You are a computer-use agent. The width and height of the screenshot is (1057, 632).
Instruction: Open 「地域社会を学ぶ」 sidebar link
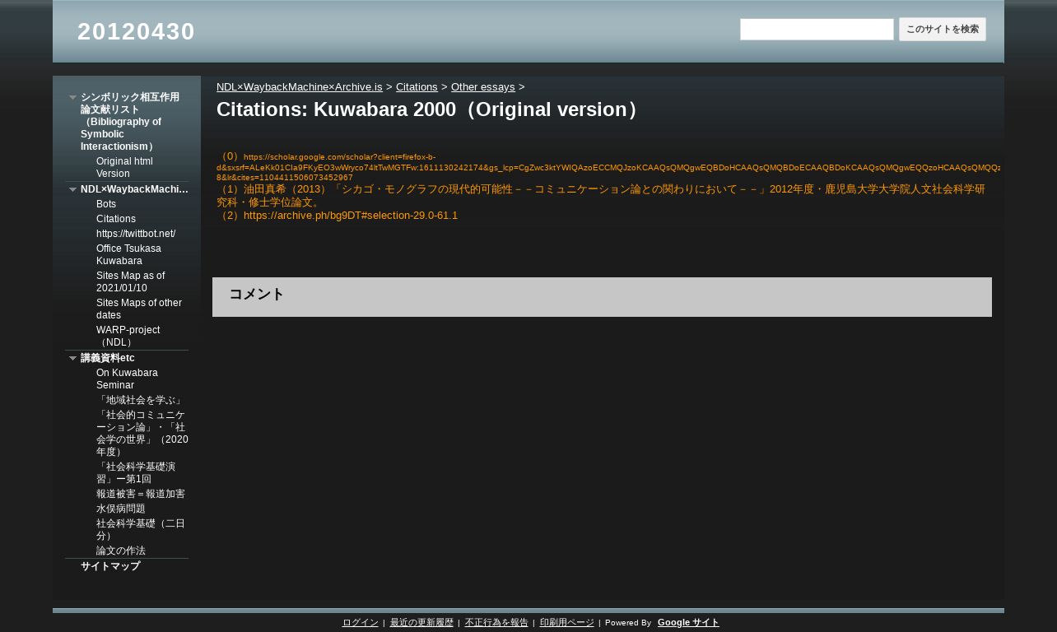click(x=139, y=400)
